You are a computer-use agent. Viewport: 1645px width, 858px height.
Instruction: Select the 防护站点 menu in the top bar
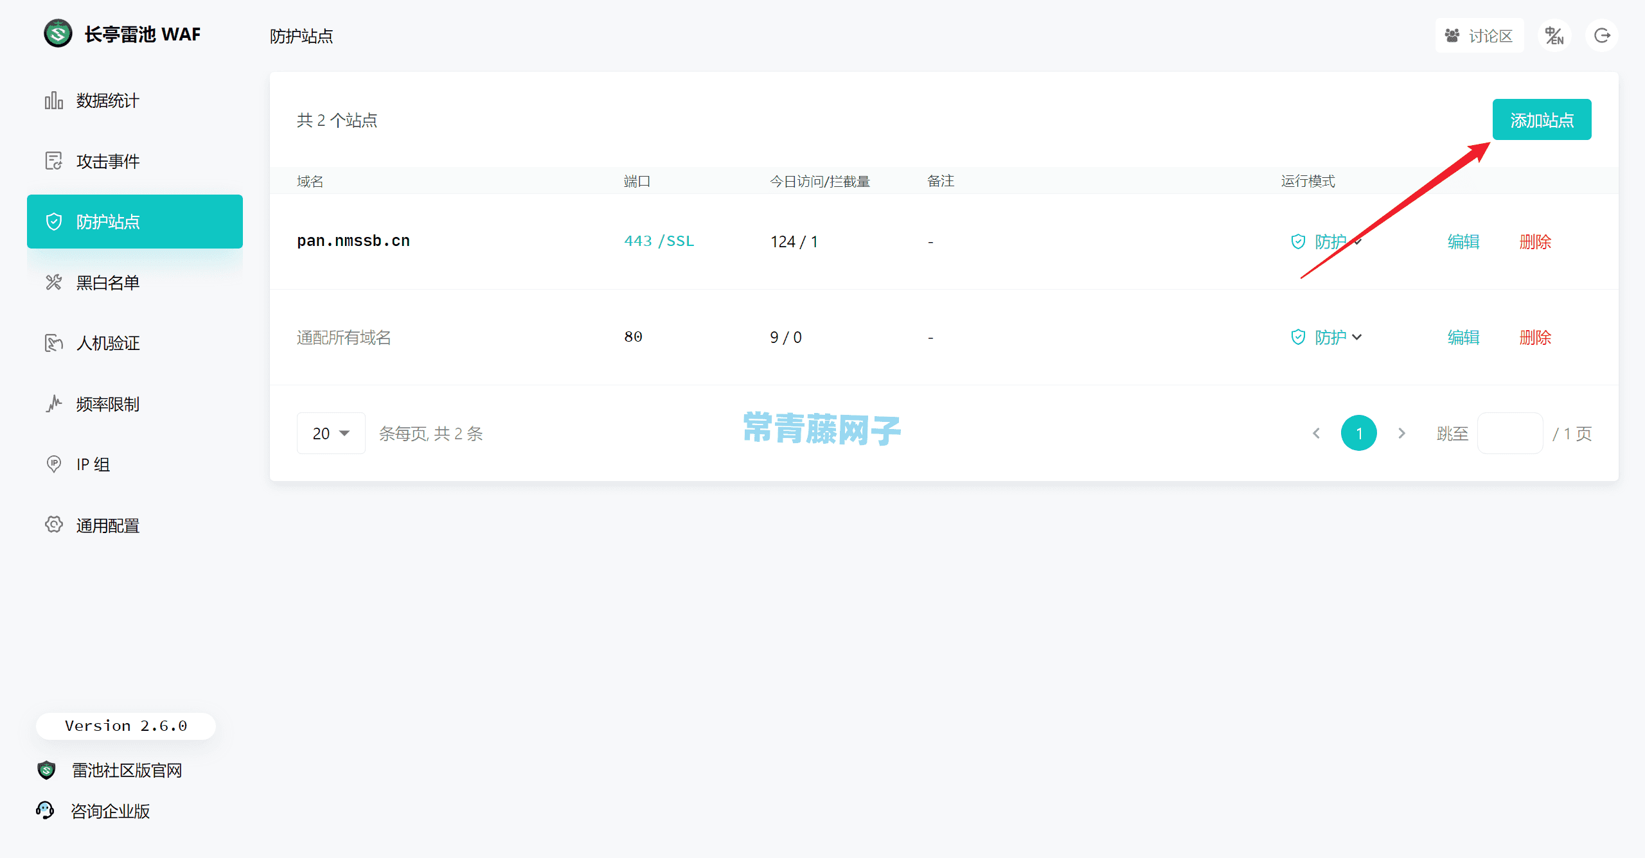coord(301,35)
